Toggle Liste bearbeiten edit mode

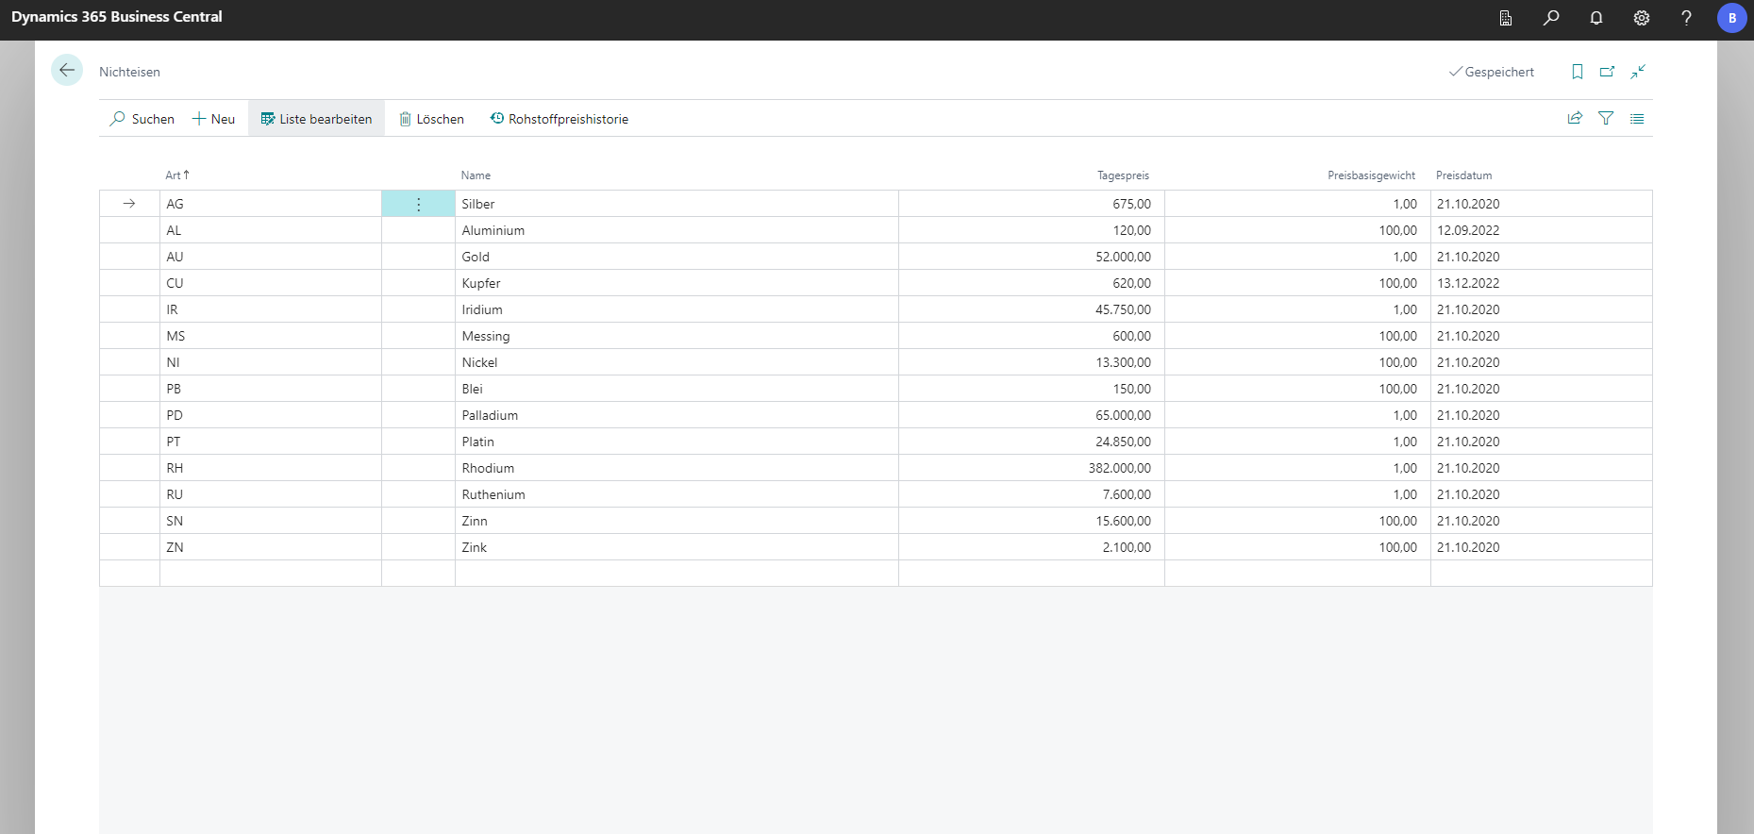click(x=316, y=119)
